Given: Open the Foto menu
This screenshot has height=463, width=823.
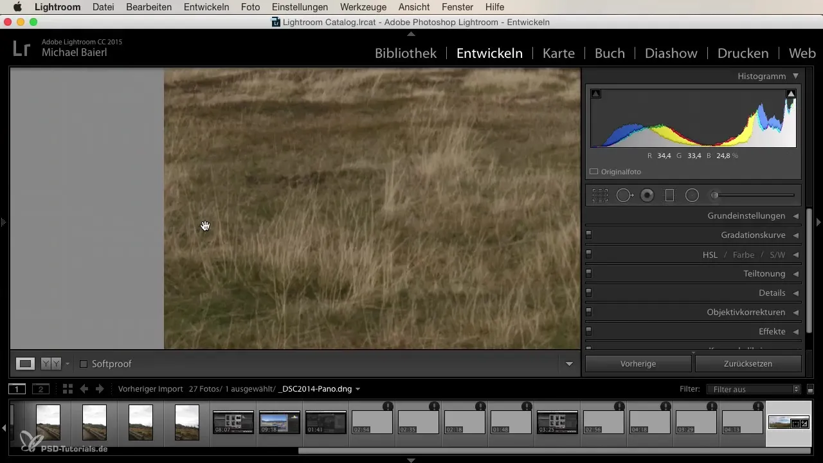Looking at the screenshot, I should click(x=251, y=7).
